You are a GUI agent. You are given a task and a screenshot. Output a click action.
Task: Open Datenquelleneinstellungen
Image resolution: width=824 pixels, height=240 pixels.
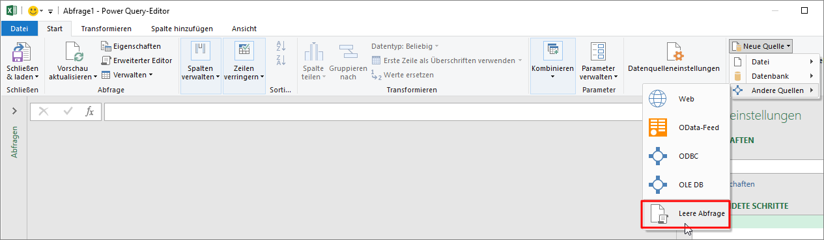point(674,57)
